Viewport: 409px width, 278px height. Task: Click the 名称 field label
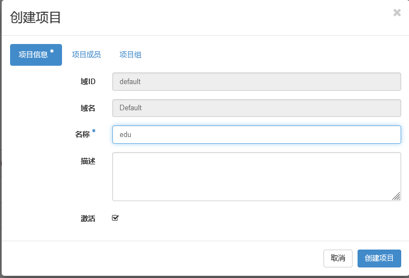(82, 135)
